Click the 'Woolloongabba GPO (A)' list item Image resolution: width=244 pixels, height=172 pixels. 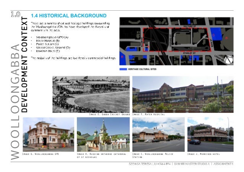[52, 37]
